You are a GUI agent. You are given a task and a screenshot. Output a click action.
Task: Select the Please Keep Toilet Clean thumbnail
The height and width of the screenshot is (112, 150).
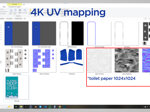(x=17, y=87)
